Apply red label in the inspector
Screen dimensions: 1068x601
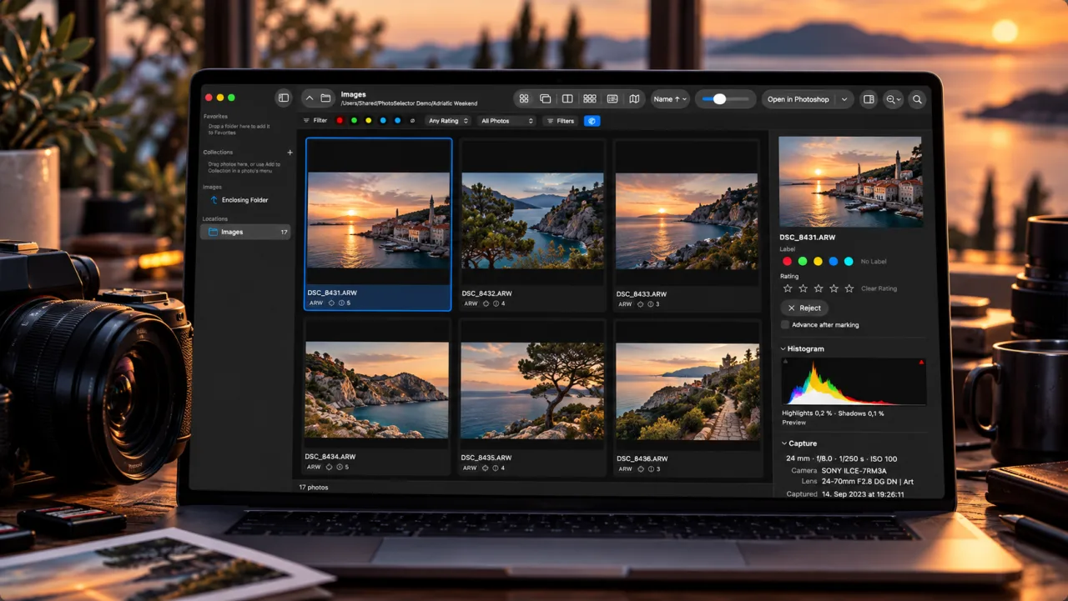tap(787, 262)
